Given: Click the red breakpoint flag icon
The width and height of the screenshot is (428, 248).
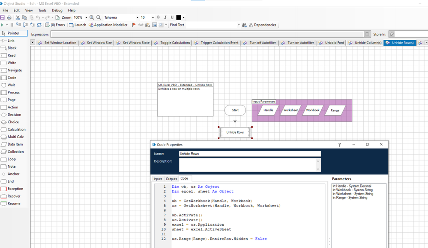Looking at the screenshot, I should point(134,25).
